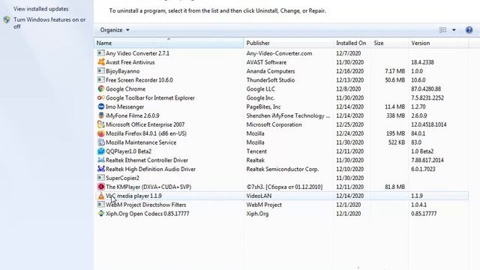The width and height of the screenshot is (480, 270).
Task: Select the SuperCopier2 name
Action: tap(122, 178)
